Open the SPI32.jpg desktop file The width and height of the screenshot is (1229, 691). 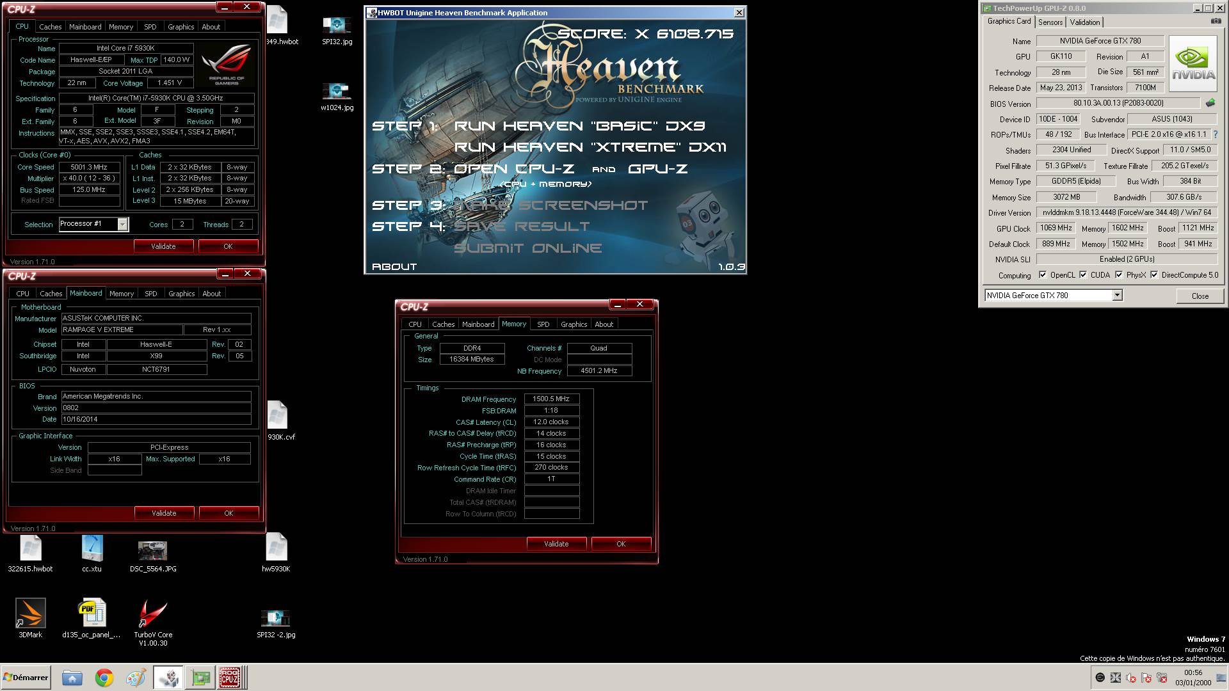tap(337, 29)
